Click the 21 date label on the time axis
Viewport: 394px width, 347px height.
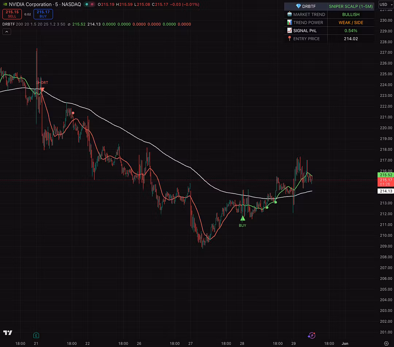(36, 343)
